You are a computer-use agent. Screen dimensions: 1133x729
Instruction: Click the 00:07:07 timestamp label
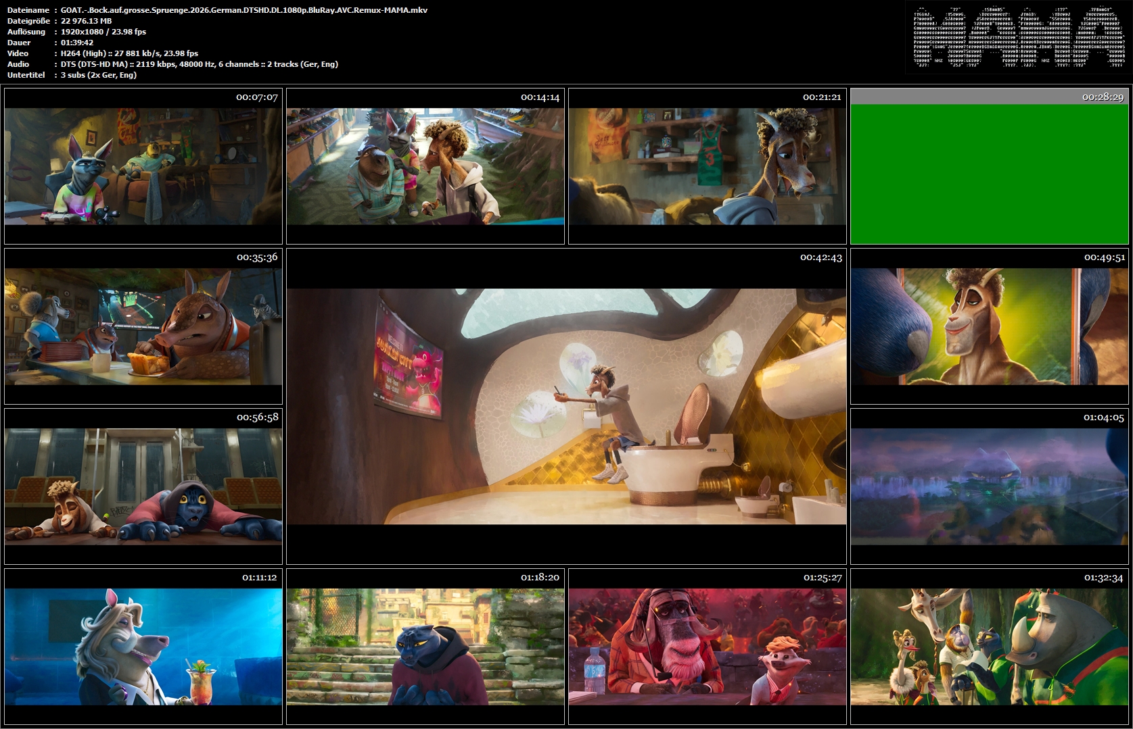[257, 97]
